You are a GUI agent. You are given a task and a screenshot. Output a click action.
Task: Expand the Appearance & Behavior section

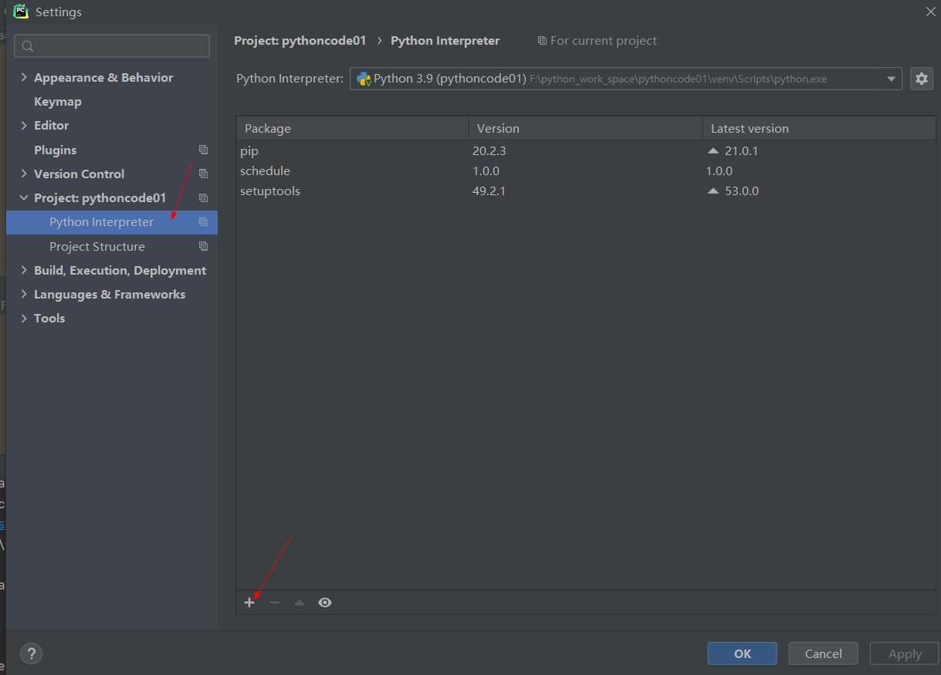pyautogui.click(x=22, y=77)
